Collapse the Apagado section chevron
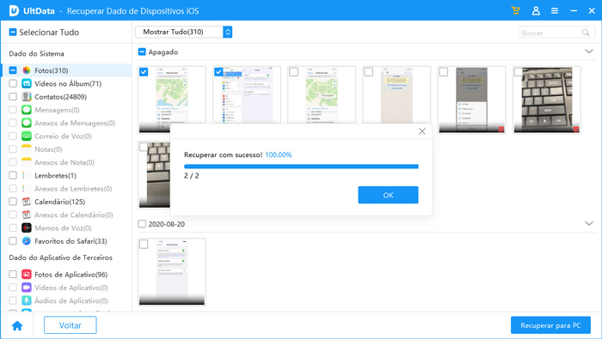The image size is (602, 339). pos(589,51)
